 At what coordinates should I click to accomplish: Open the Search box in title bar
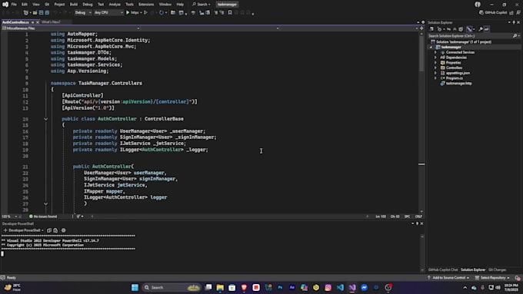[x=202, y=5]
